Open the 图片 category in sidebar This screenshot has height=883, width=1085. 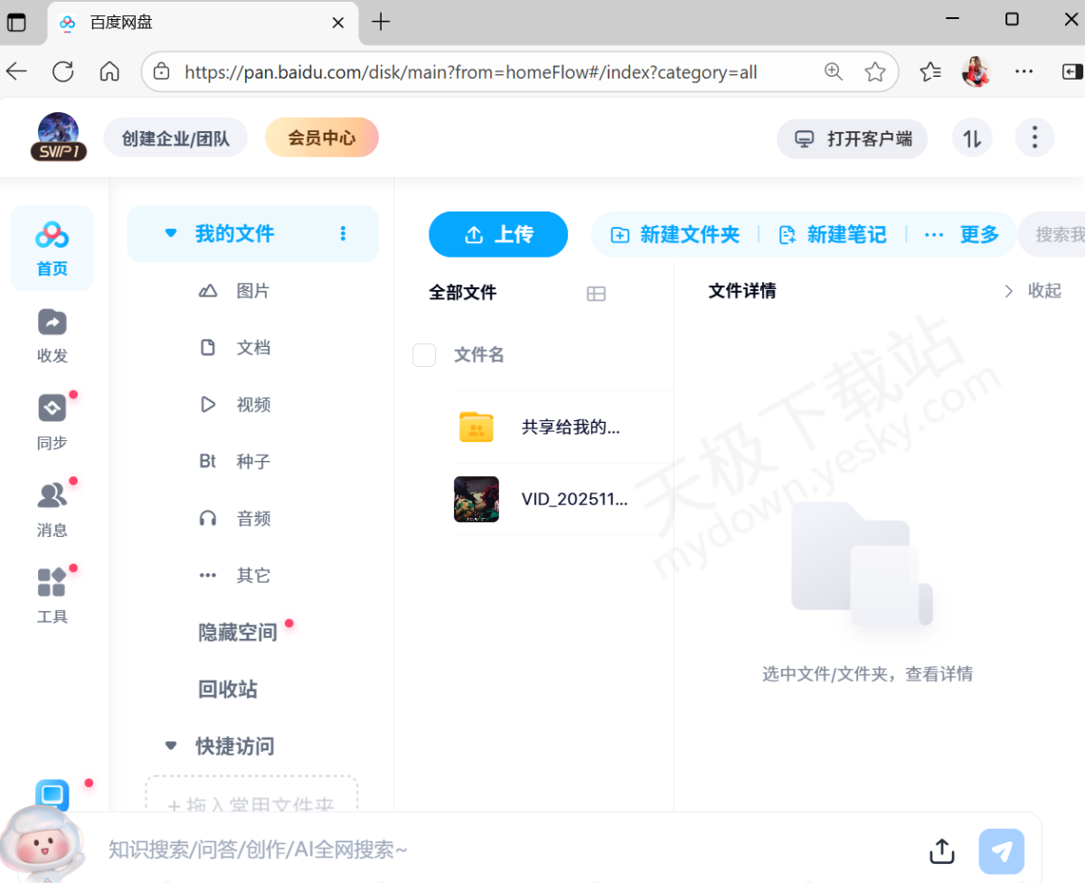[x=252, y=290]
